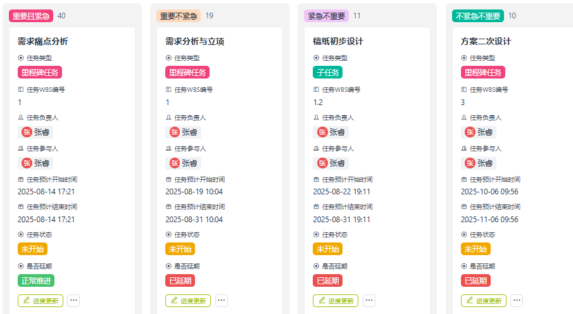Open more options on 需求痛点分析 card
The image size is (573, 314).
[x=73, y=301]
